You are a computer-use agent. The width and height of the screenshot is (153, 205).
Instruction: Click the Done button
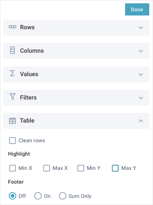[x=137, y=10]
